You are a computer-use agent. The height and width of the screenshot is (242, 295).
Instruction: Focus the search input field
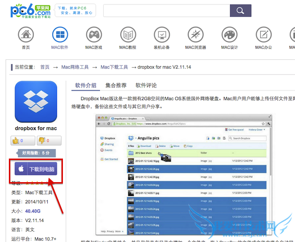pyautogui.click(x=167, y=10)
